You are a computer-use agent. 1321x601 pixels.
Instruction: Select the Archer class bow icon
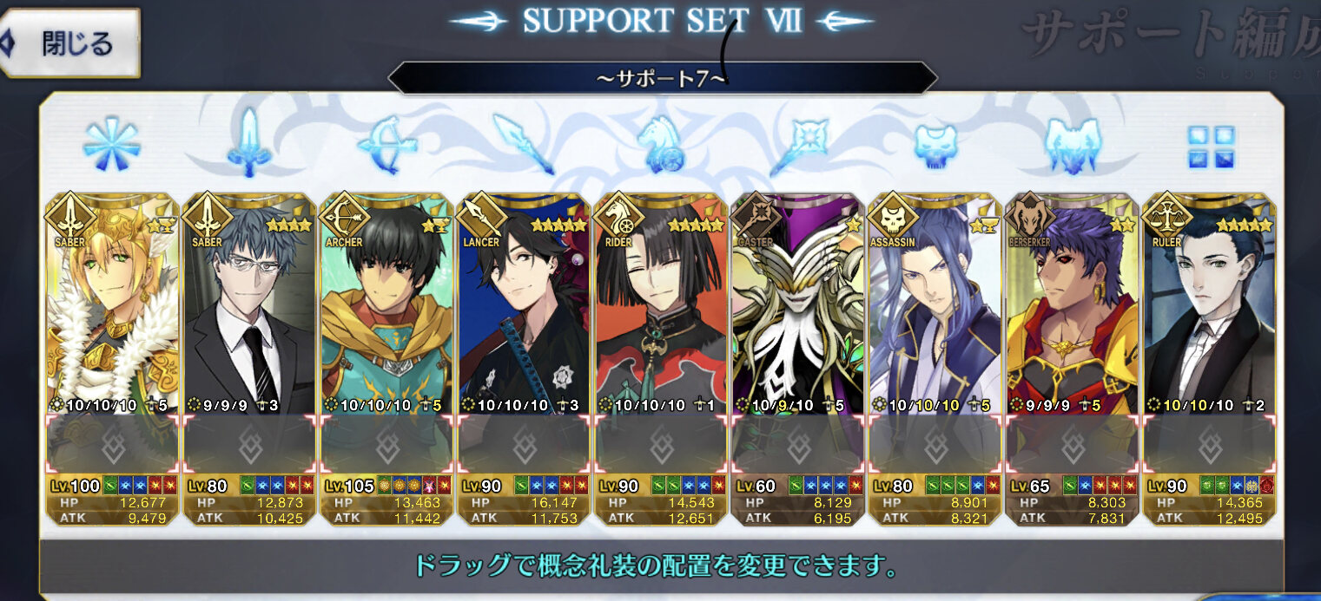pos(386,141)
